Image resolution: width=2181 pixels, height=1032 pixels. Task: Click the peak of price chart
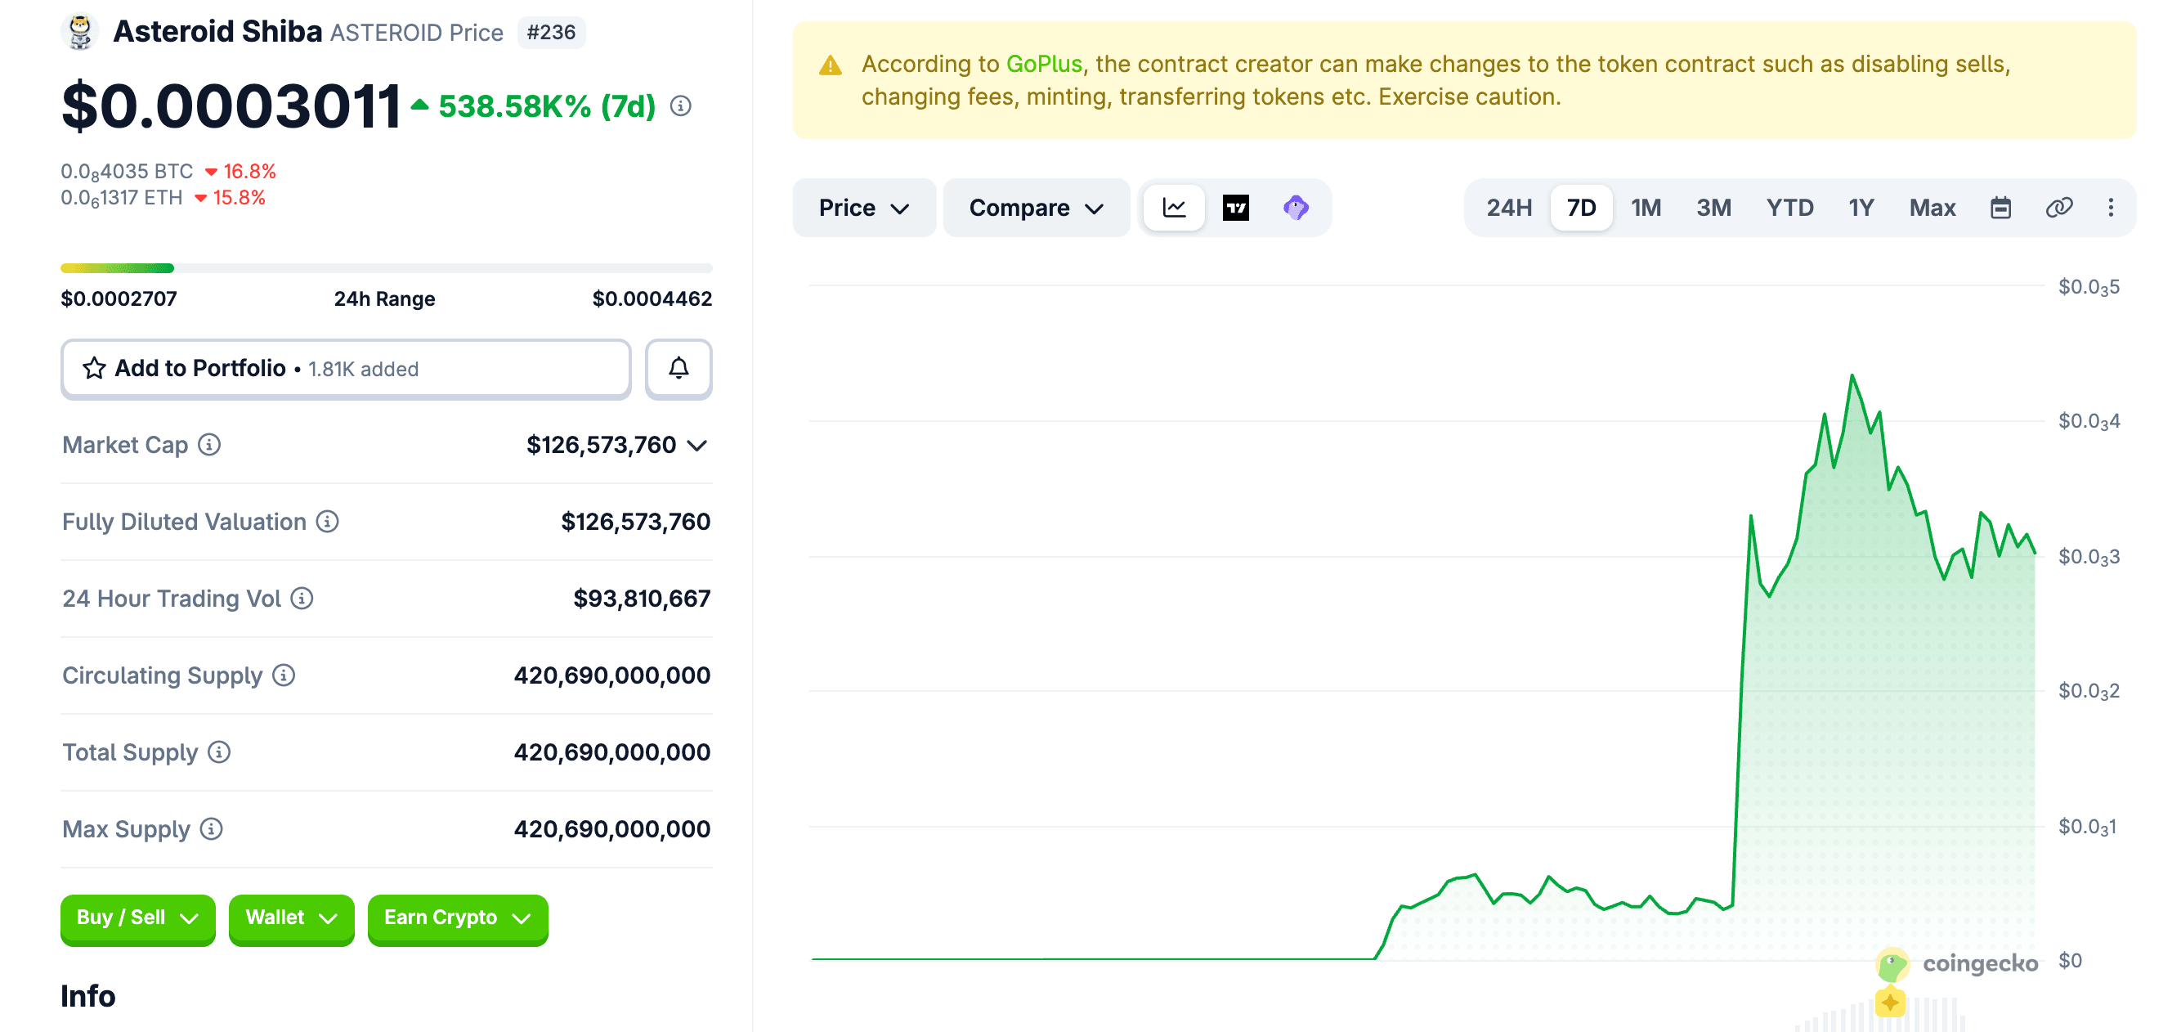1852,375
